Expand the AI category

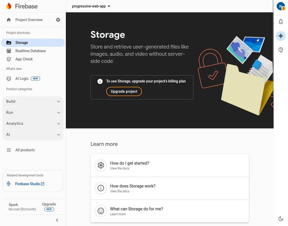[33, 135]
